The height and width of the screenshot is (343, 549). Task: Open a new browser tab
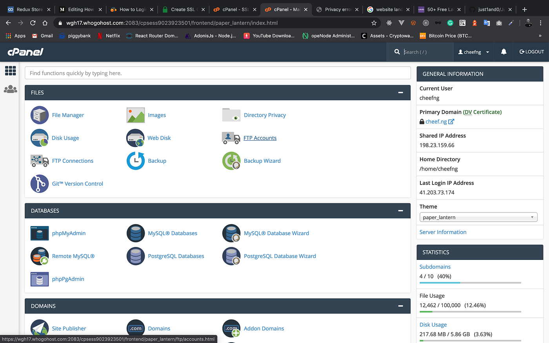(x=524, y=9)
